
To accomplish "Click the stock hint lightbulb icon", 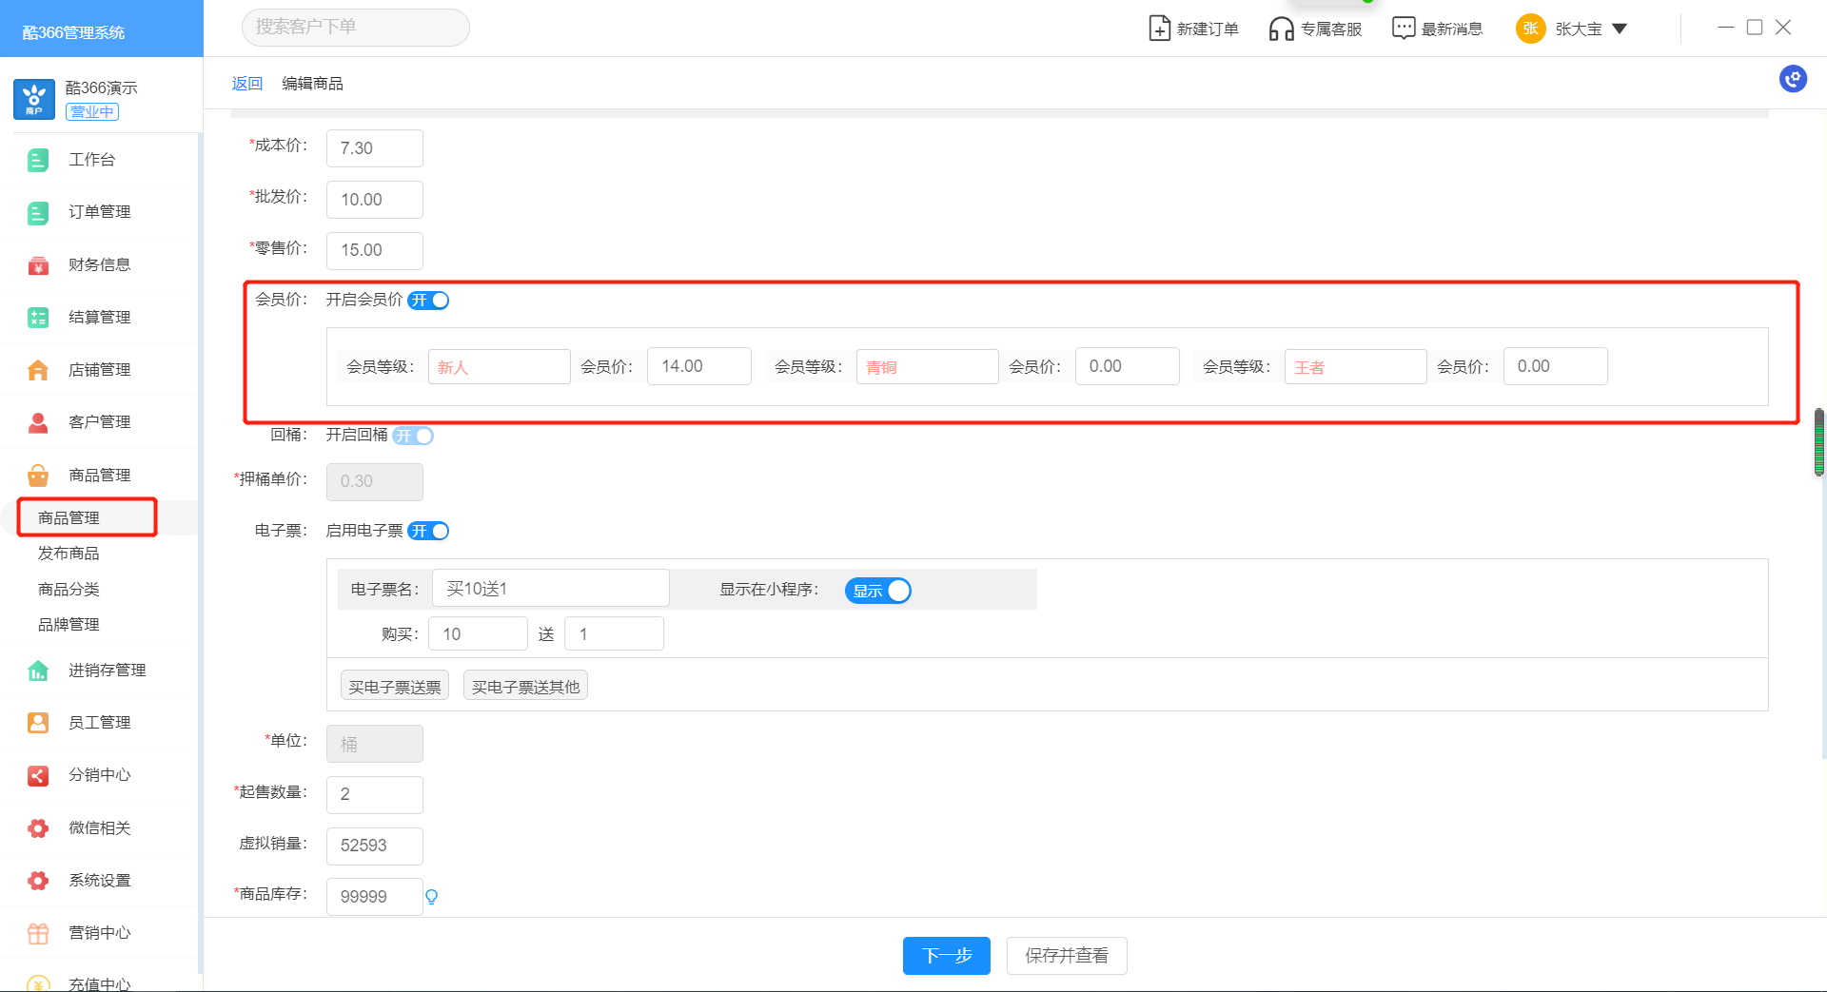I will (x=431, y=897).
